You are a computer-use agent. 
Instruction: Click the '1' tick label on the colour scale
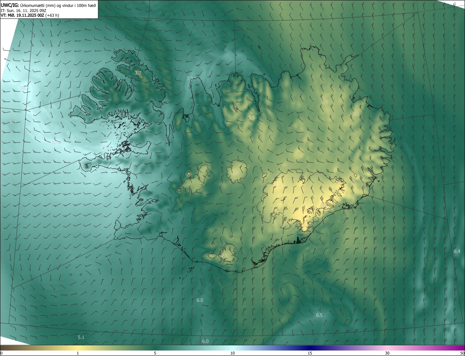pos(78,353)
